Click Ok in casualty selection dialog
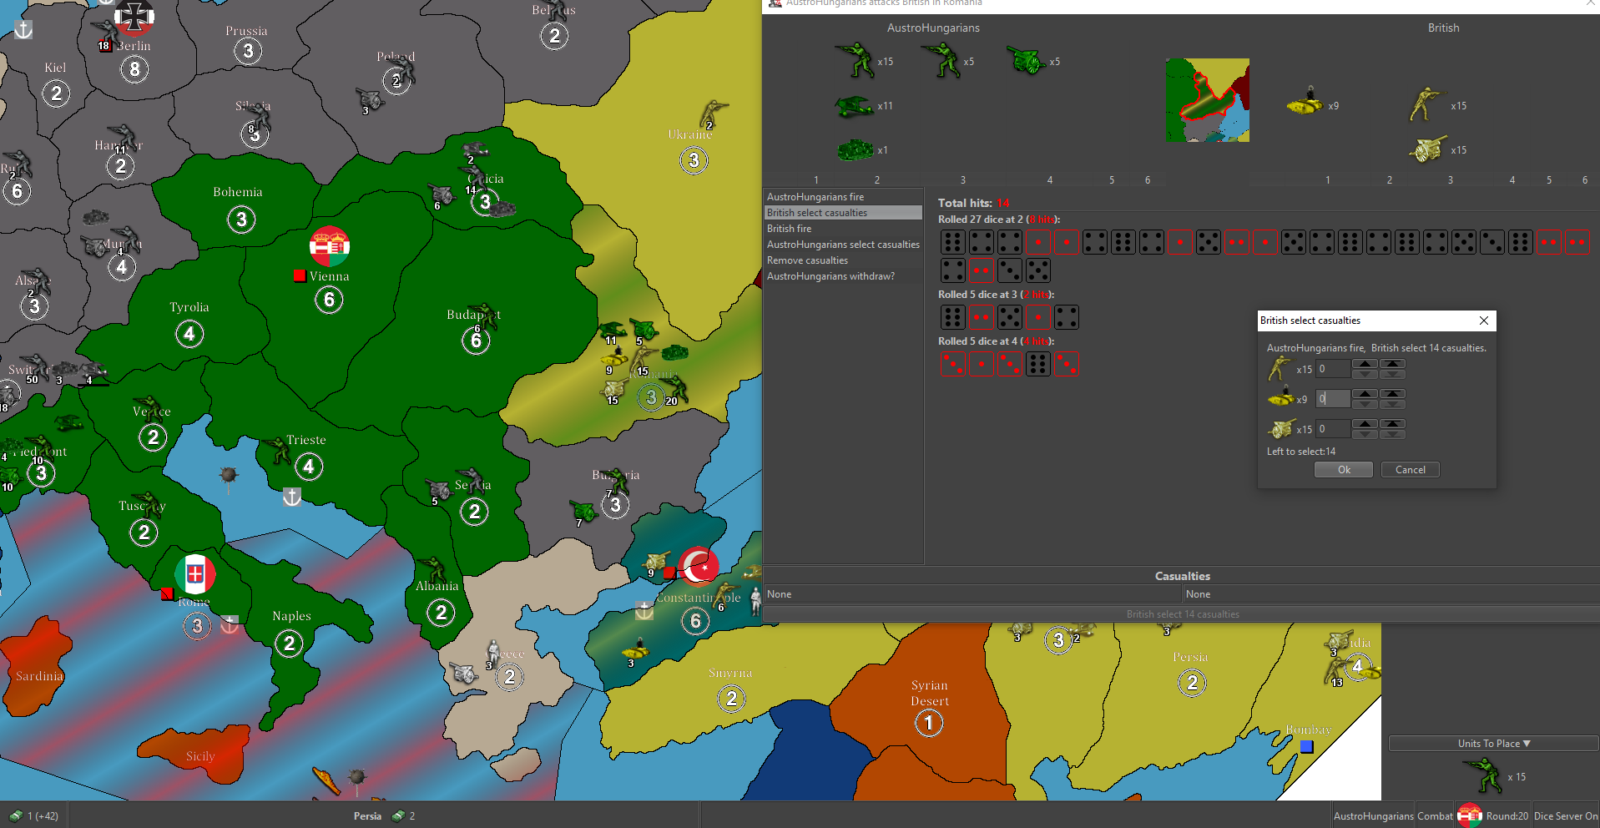The height and width of the screenshot is (828, 1600). 1343,470
